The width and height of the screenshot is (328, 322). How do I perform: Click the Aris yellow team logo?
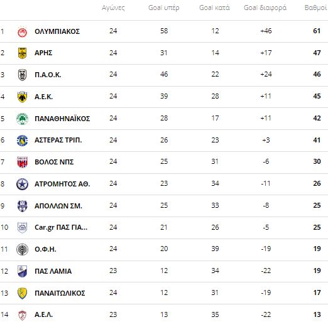pyautogui.click(x=22, y=53)
